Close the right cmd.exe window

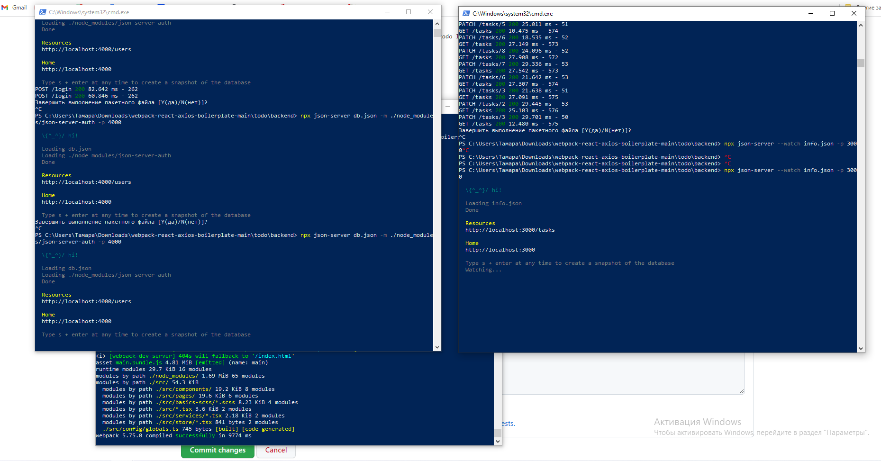854,13
